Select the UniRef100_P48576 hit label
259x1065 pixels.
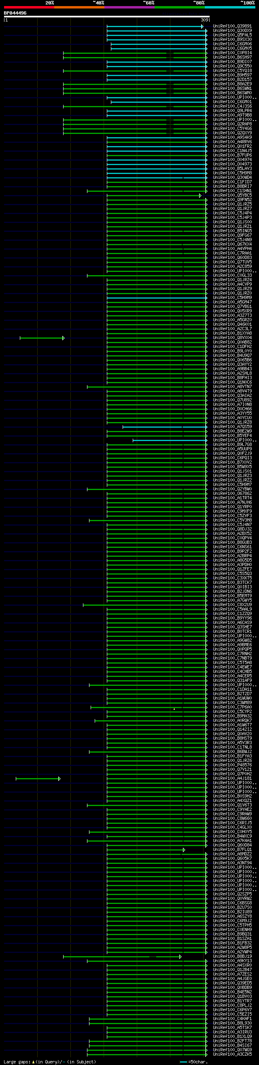coord(233,765)
